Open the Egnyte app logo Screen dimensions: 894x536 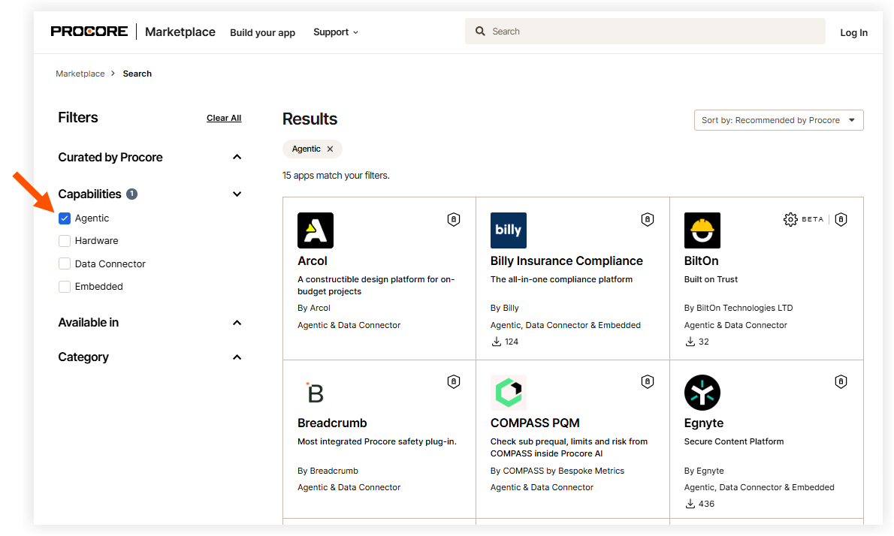pyautogui.click(x=702, y=393)
